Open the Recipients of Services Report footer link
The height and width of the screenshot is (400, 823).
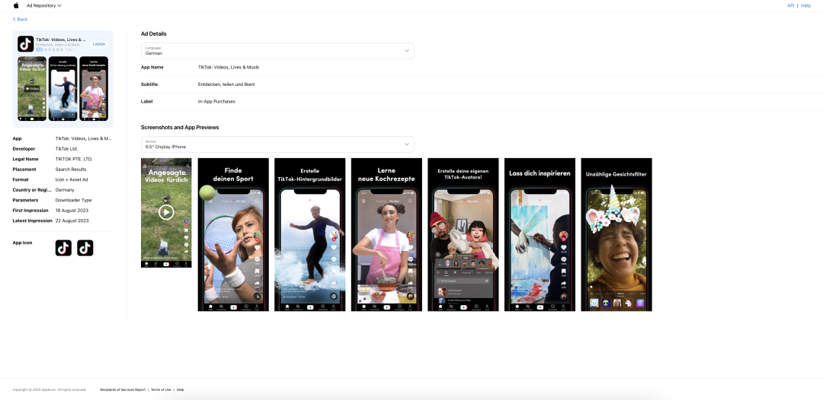123,389
